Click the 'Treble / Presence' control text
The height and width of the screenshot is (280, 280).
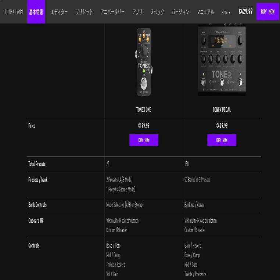coord(195,274)
